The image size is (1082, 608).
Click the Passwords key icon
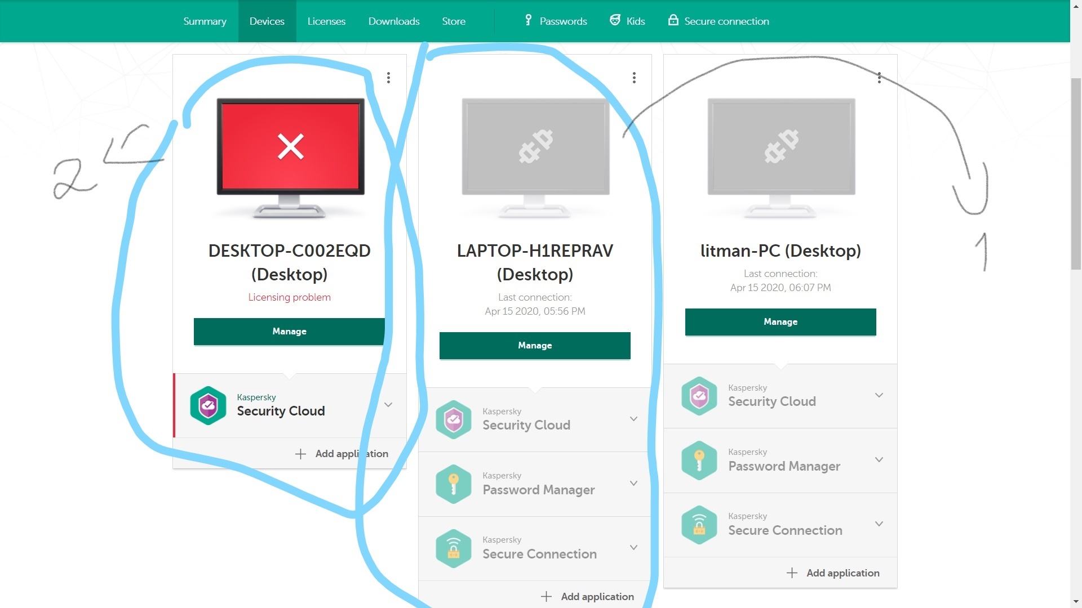(x=528, y=20)
